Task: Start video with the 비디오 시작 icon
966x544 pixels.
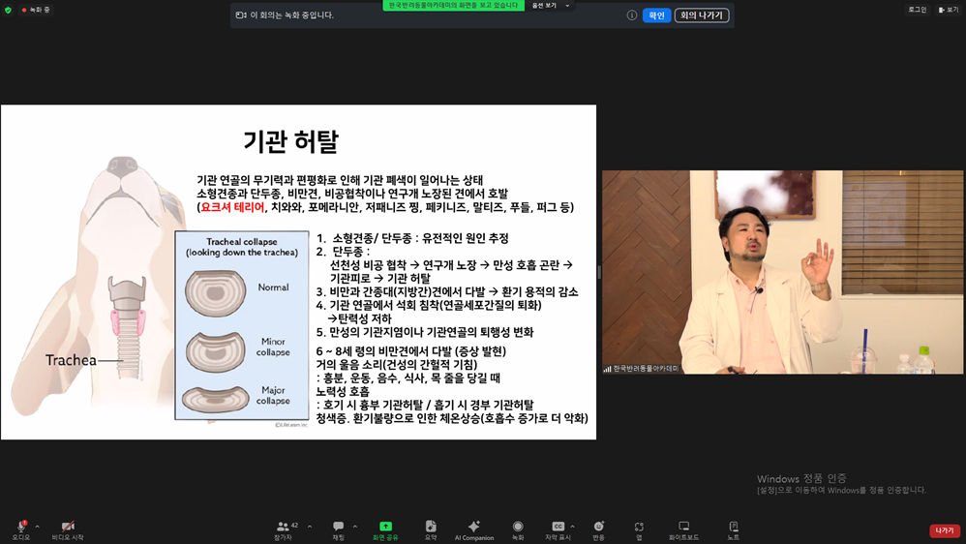Action: pyautogui.click(x=68, y=527)
